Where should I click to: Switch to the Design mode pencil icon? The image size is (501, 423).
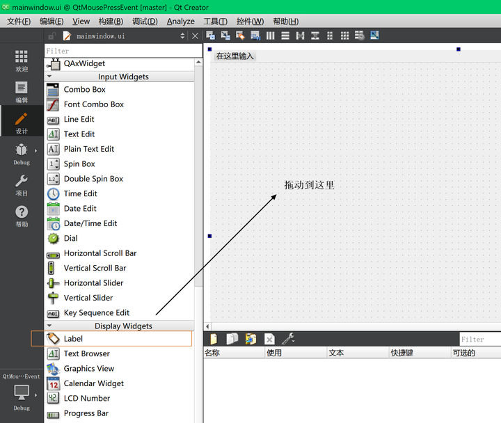(22, 120)
